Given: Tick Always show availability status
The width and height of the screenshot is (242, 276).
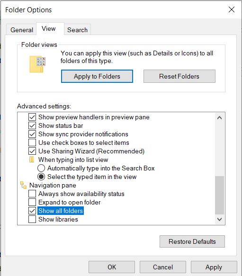Looking at the screenshot, I should [32, 194].
